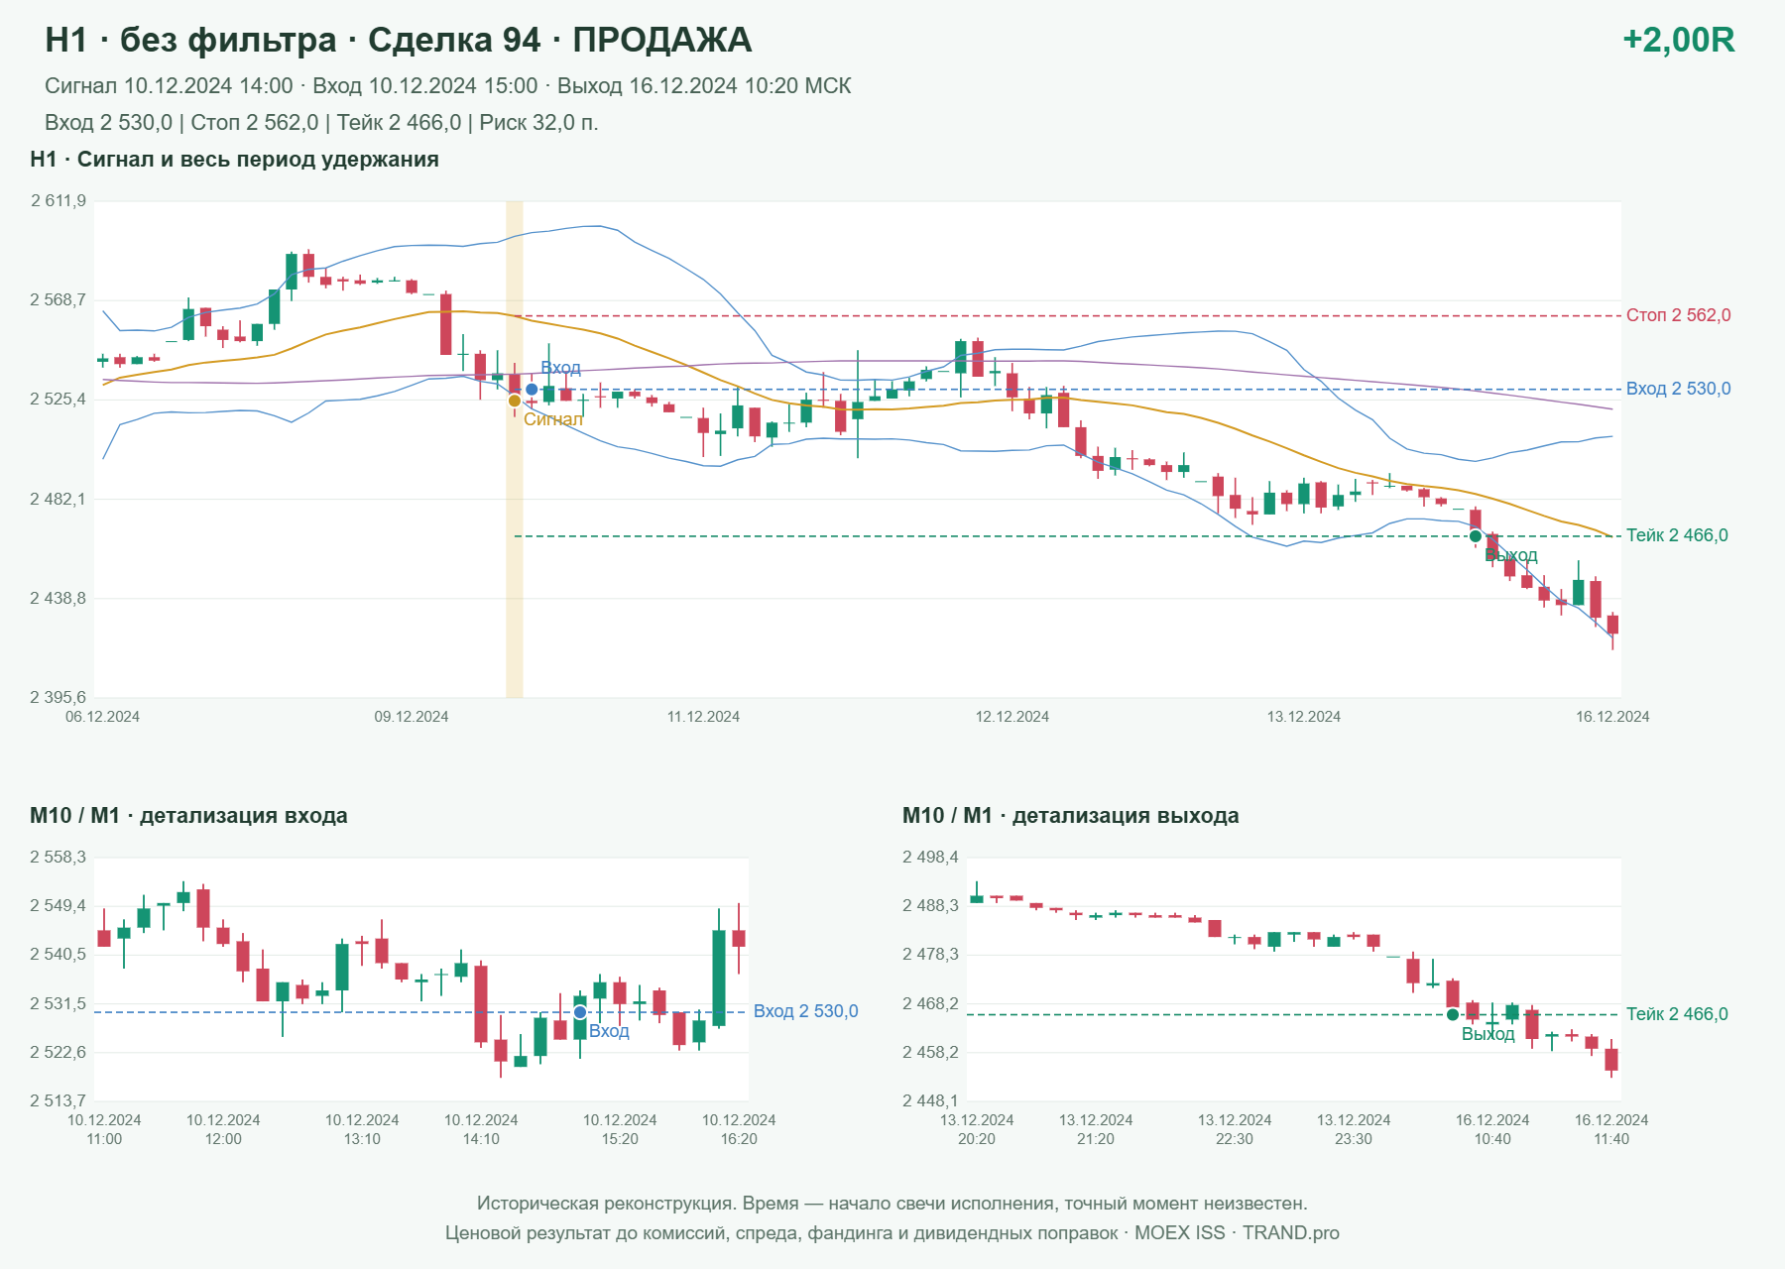The height and width of the screenshot is (1269, 1785).
Task: Click the footer line ending "MOEX ISS · TRAND.pro"
Action: click(x=892, y=1233)
